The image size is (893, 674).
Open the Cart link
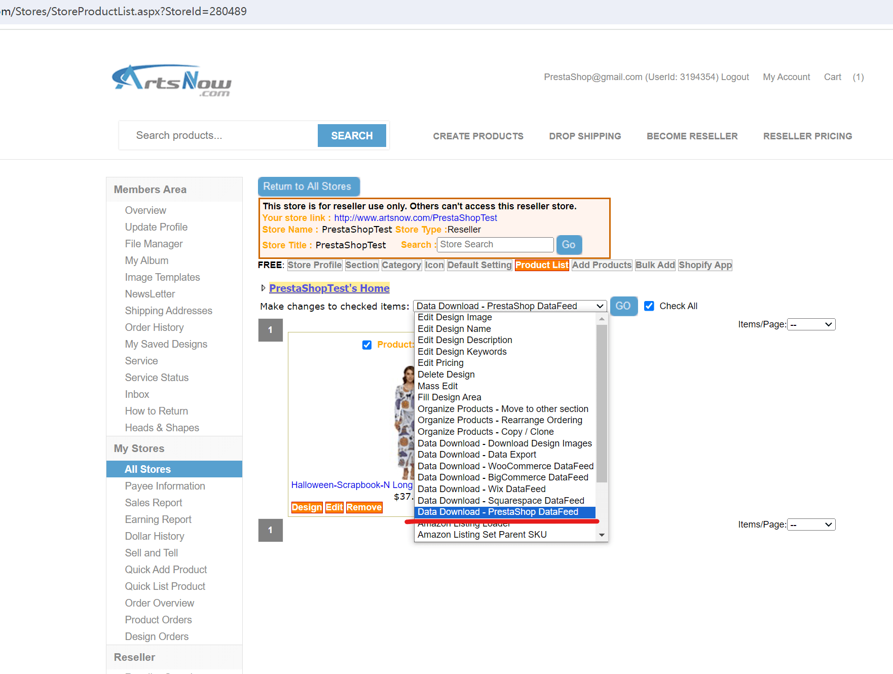[832, 77]
